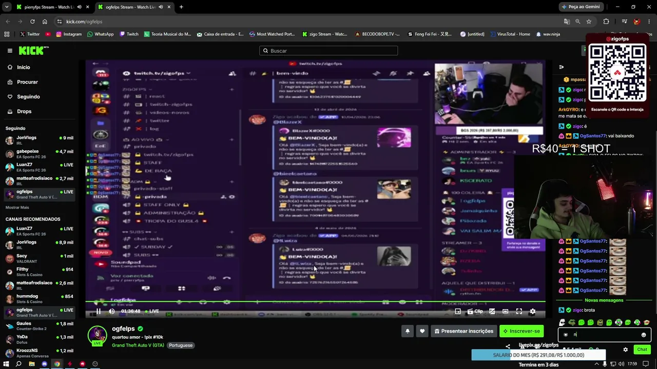Toggle theater mode in the player
The height and width of the screenshot is (369, 657).
click(505, 311)
